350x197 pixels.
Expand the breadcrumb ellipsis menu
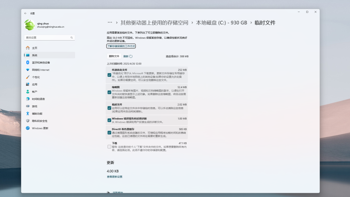[x=110, y=23]
